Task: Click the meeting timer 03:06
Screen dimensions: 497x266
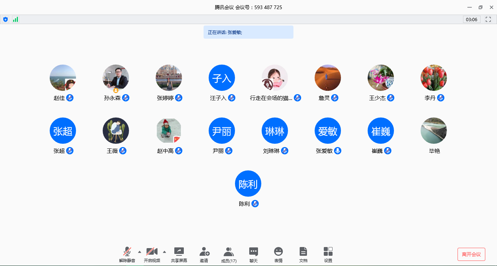Action: 471,19
